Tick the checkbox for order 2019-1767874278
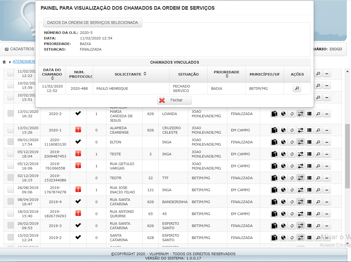351x262 pixels. tap(11, 189)
